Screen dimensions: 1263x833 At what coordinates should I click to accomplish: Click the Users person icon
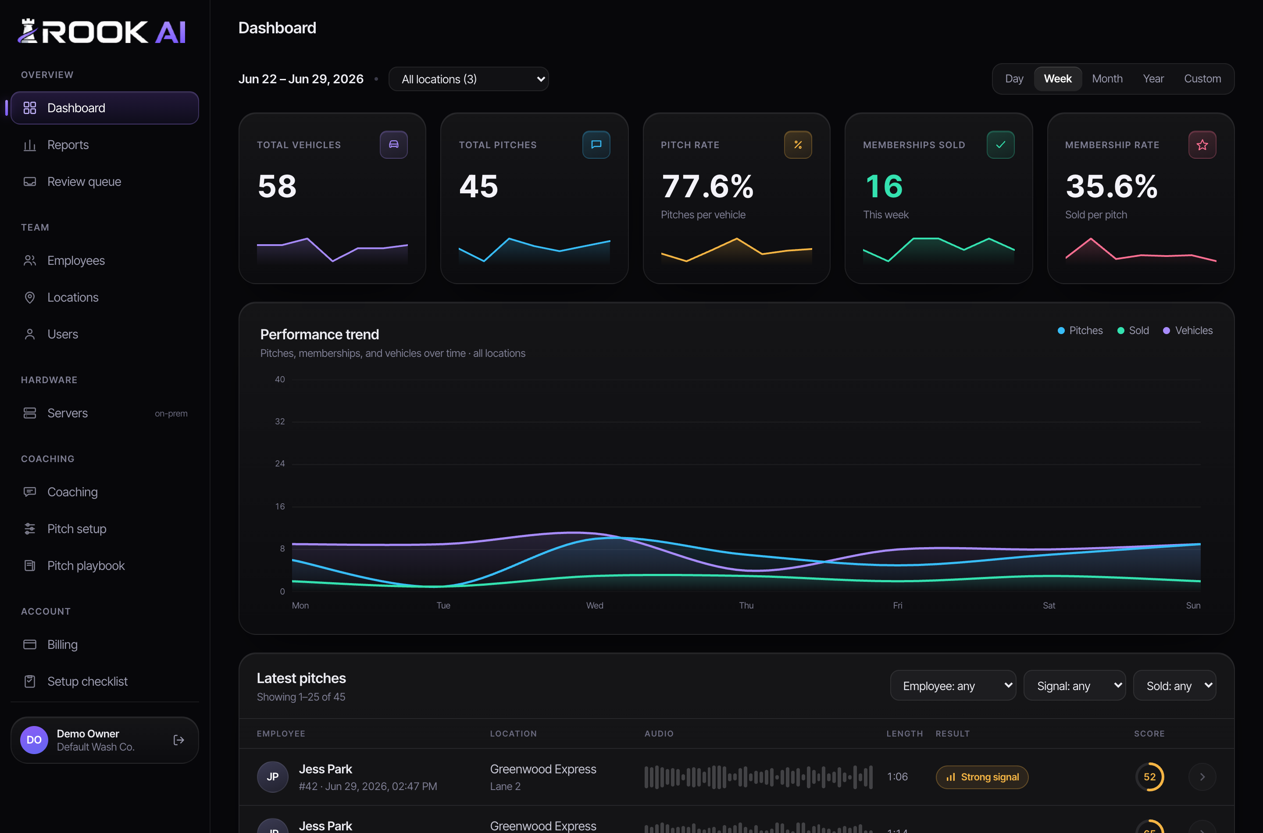[30, 334]
